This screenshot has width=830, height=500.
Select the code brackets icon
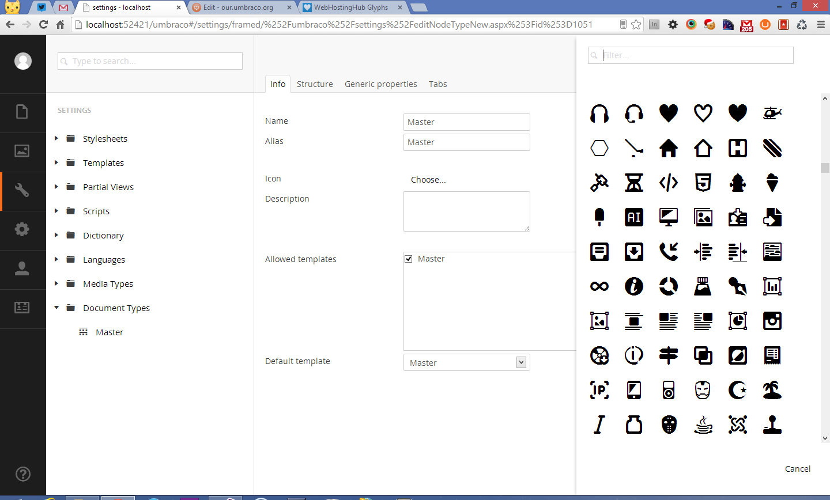669,183
